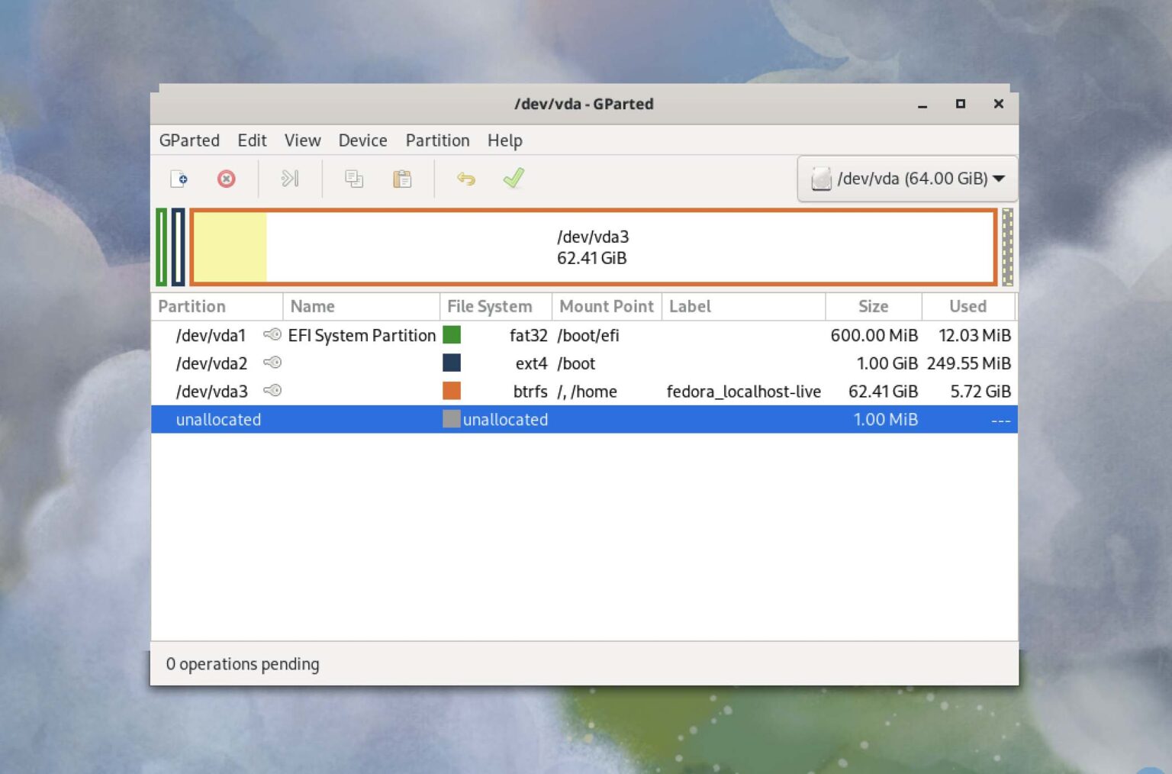1172x774 pixels.
Task: Open the Device menu
Action: 362,140
